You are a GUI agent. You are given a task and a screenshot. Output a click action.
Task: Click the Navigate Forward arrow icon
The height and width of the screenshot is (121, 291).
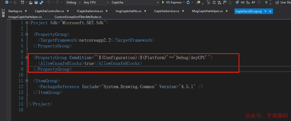point(15,2)
